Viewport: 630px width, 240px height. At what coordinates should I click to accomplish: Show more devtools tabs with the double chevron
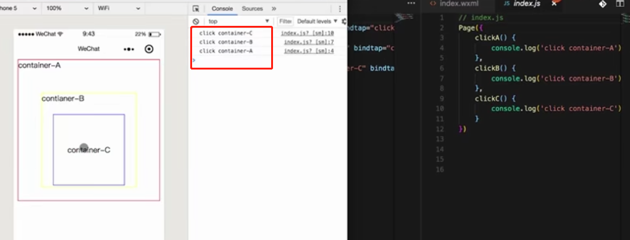274,9
